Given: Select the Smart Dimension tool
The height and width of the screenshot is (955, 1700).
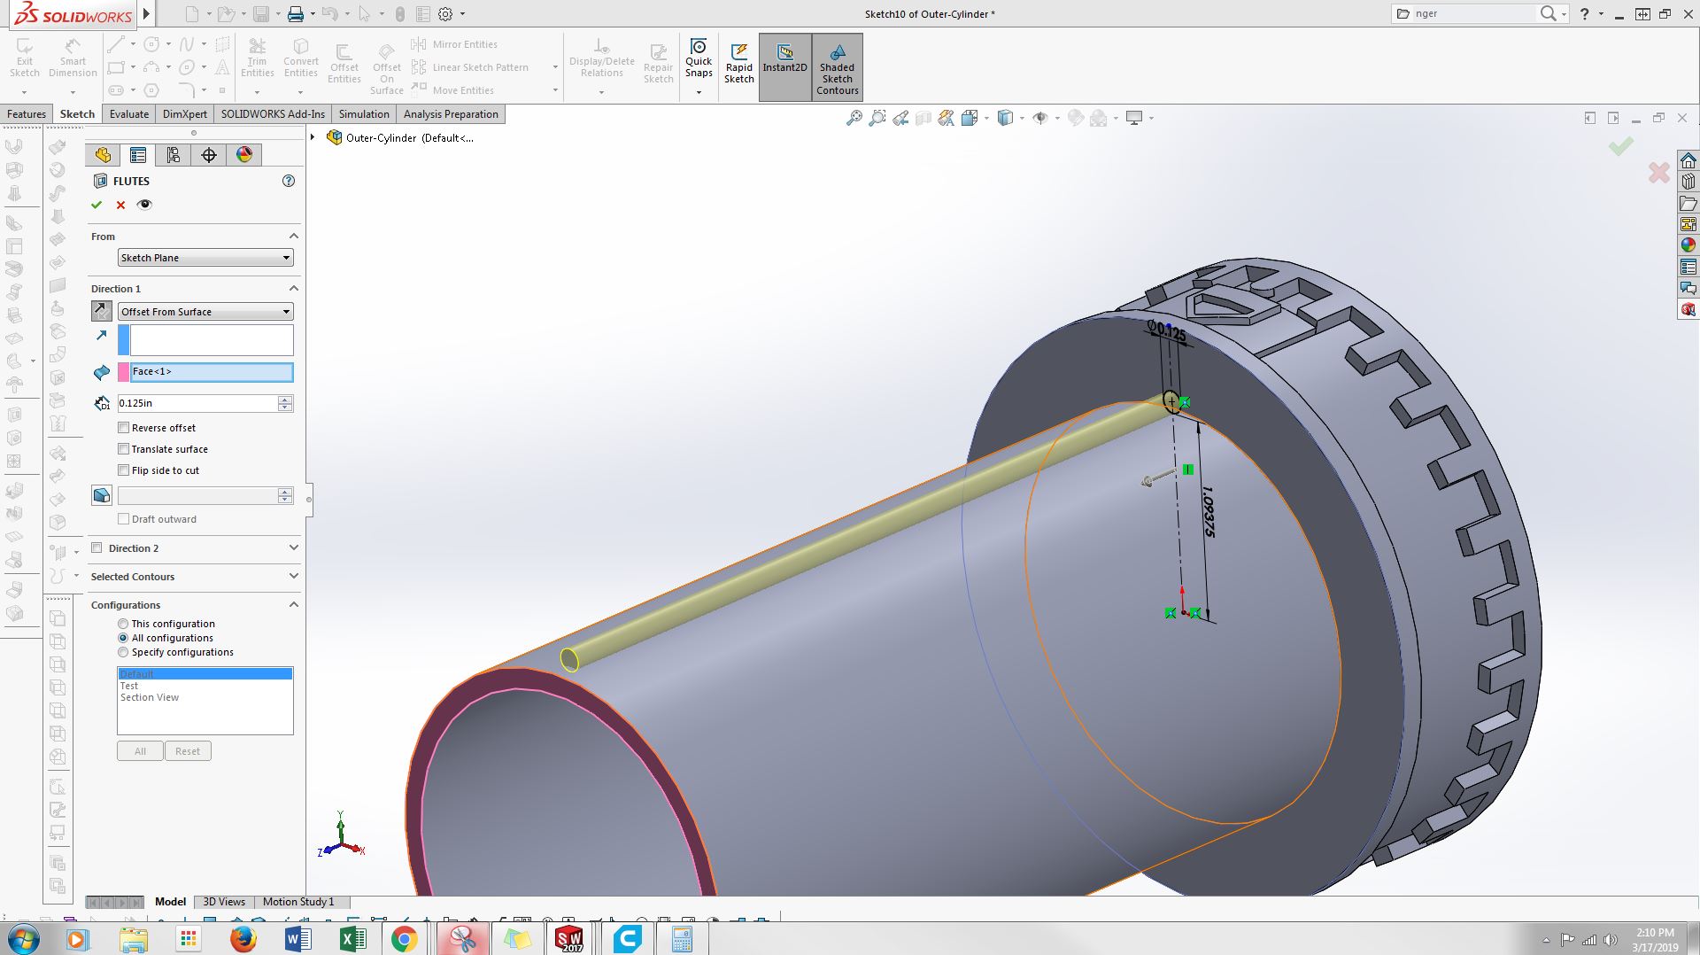Looking at the screenshot, I should click(73, 58).
